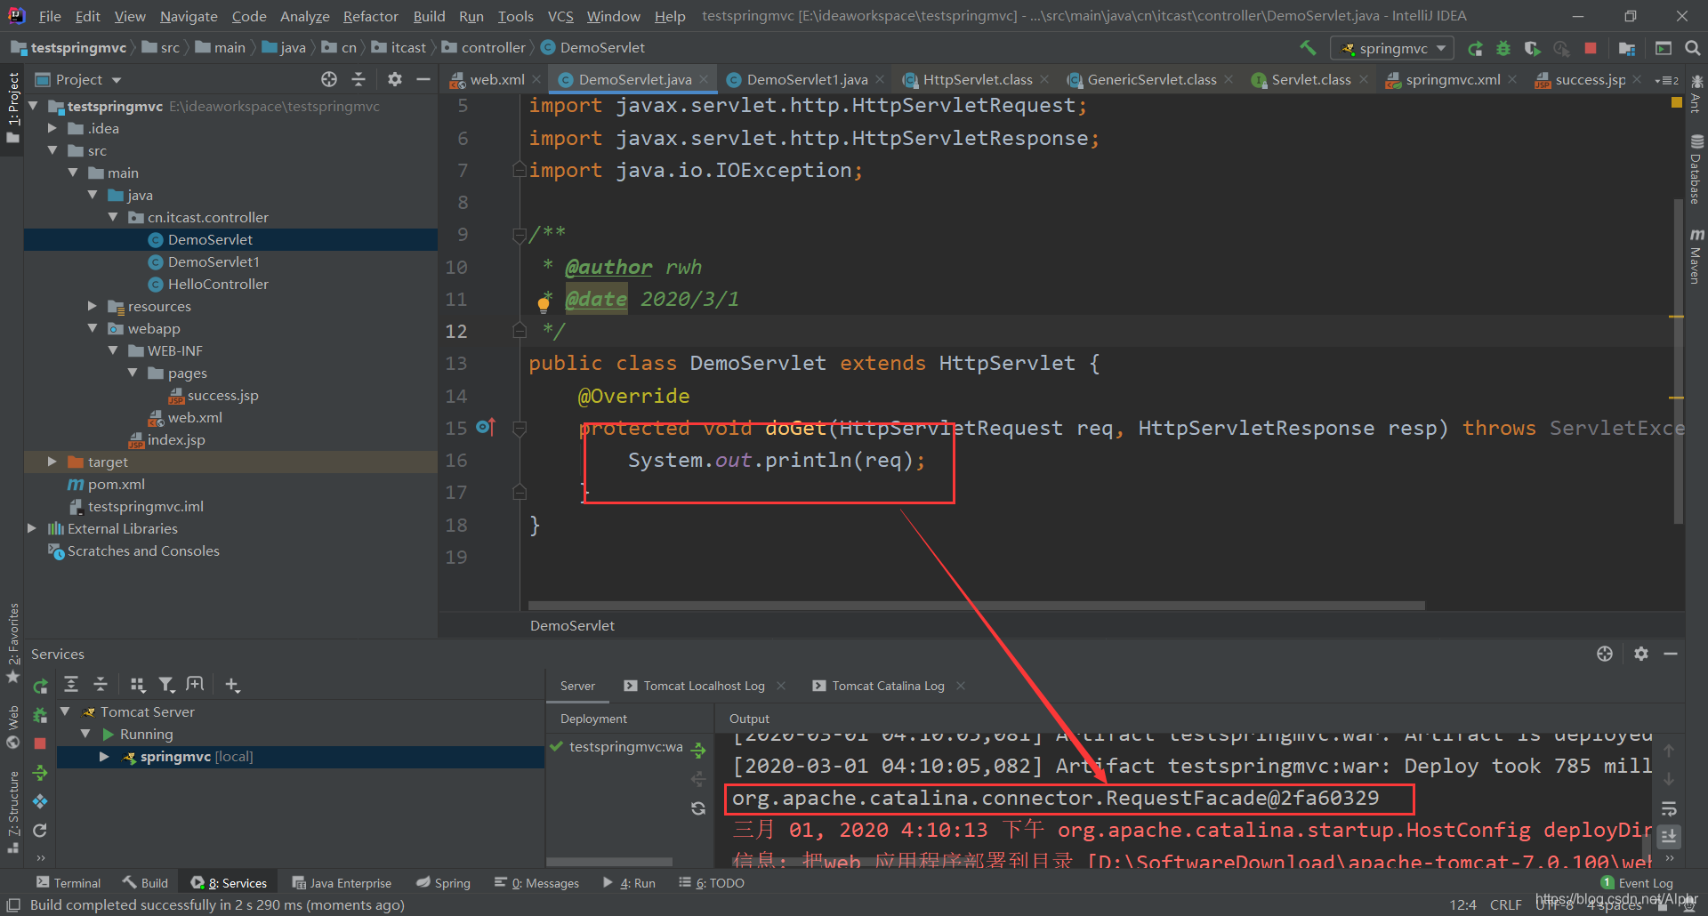Expand External Libraries node
This screenshot has height=916, width=1708.
coord(32,528)
